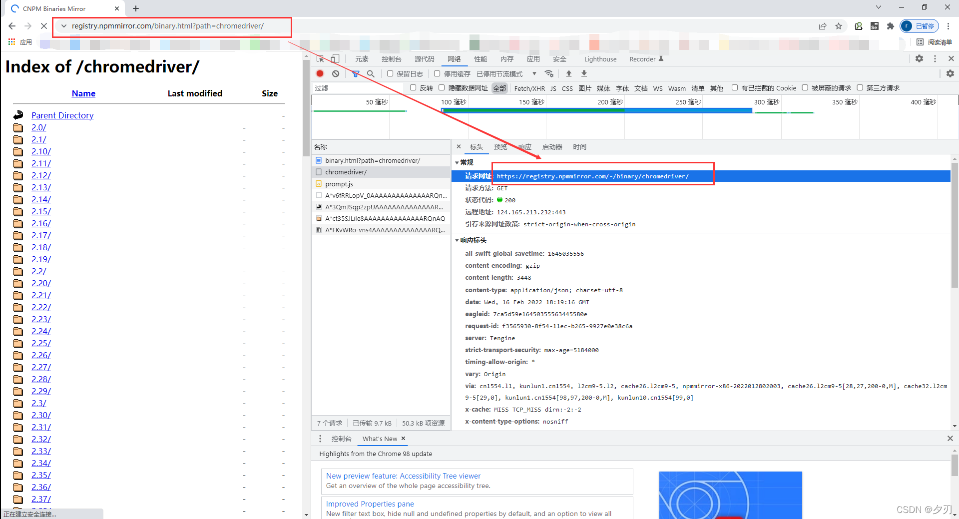Collapse the 常规 section
959x519 pixels.
pos(457,162)
